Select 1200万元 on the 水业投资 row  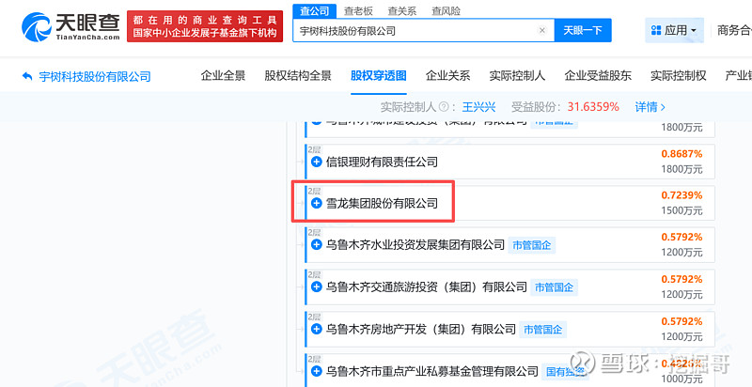tap(681, 253)
